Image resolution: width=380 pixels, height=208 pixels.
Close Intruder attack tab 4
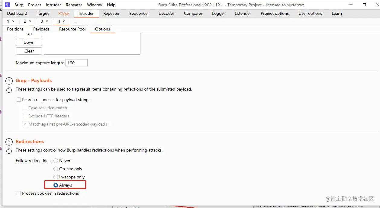tap(64, 21)
